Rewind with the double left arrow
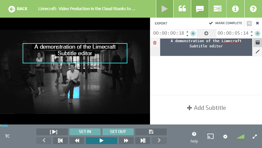This screenshot has height=148, width=262. pos(77,140)
